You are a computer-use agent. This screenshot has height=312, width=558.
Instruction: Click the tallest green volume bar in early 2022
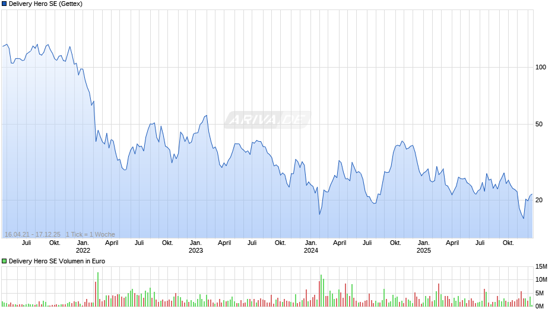(98, 289)
